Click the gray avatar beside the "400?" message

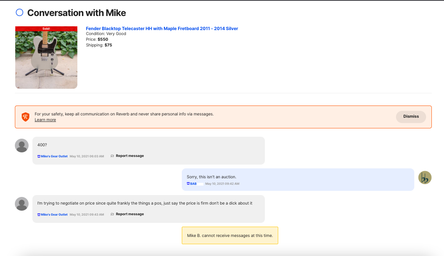(22, 146)
